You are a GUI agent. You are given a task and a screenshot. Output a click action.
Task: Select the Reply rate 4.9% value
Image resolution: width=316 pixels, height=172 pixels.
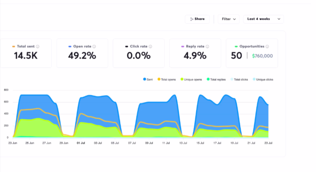pyautogui.click(x=195, y=56)
